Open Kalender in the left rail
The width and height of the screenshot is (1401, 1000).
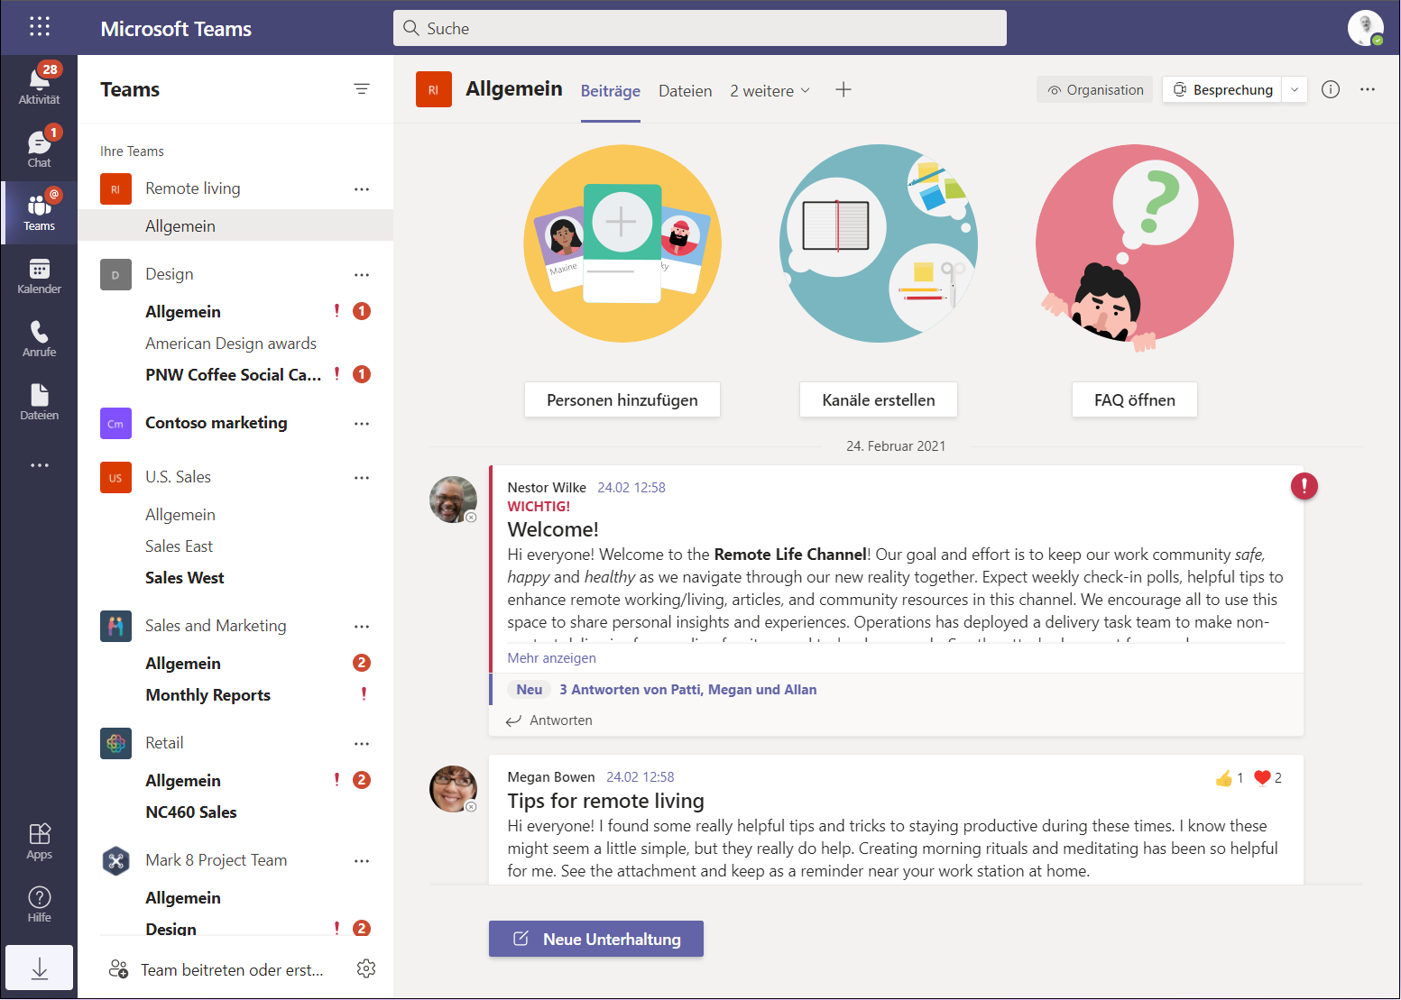coord(39,275)
